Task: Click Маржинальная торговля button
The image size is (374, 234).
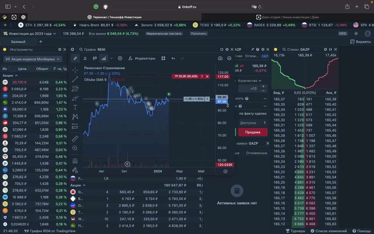Action: point(164,34)
